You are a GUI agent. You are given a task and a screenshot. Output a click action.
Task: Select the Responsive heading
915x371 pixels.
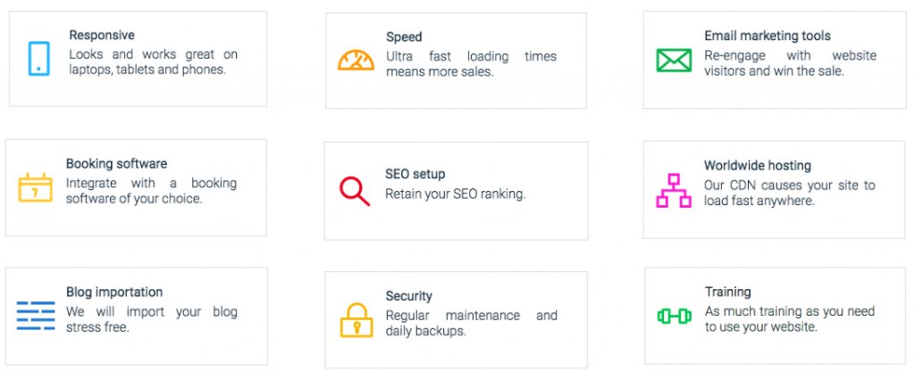point(102,35)
